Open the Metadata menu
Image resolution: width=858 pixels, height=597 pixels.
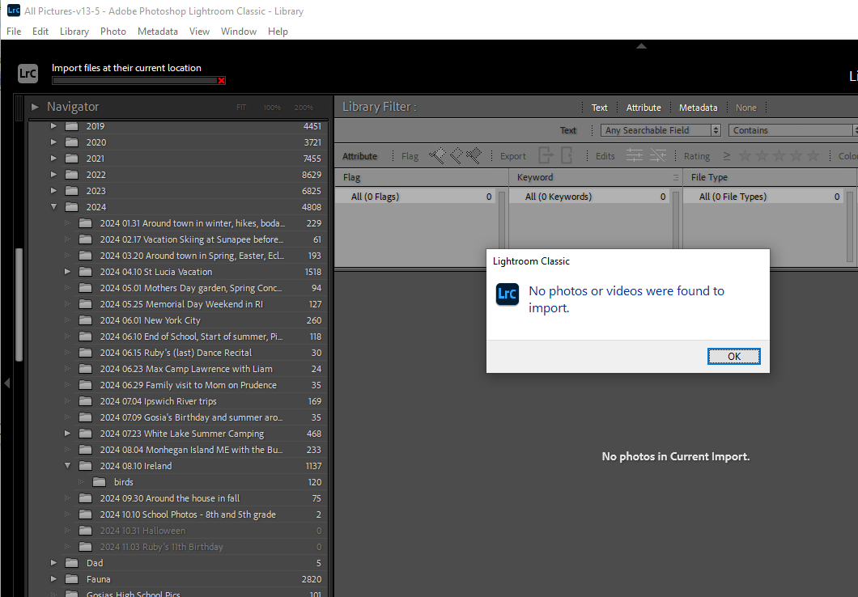(157, 31)
